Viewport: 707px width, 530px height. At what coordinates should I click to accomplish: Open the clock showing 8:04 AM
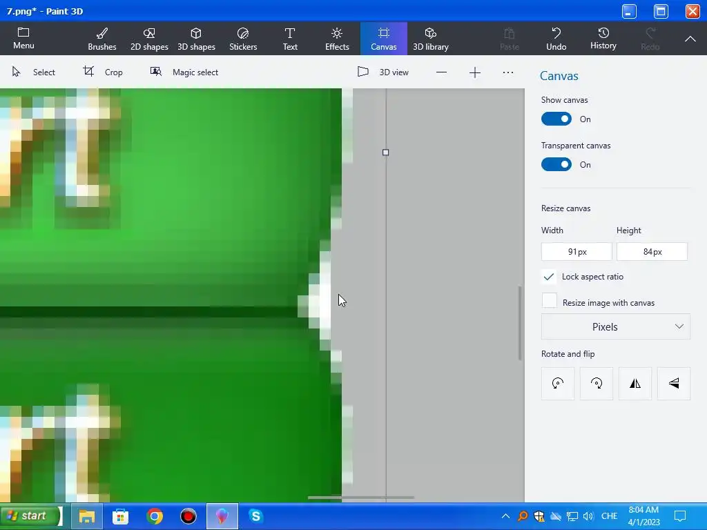644,516
